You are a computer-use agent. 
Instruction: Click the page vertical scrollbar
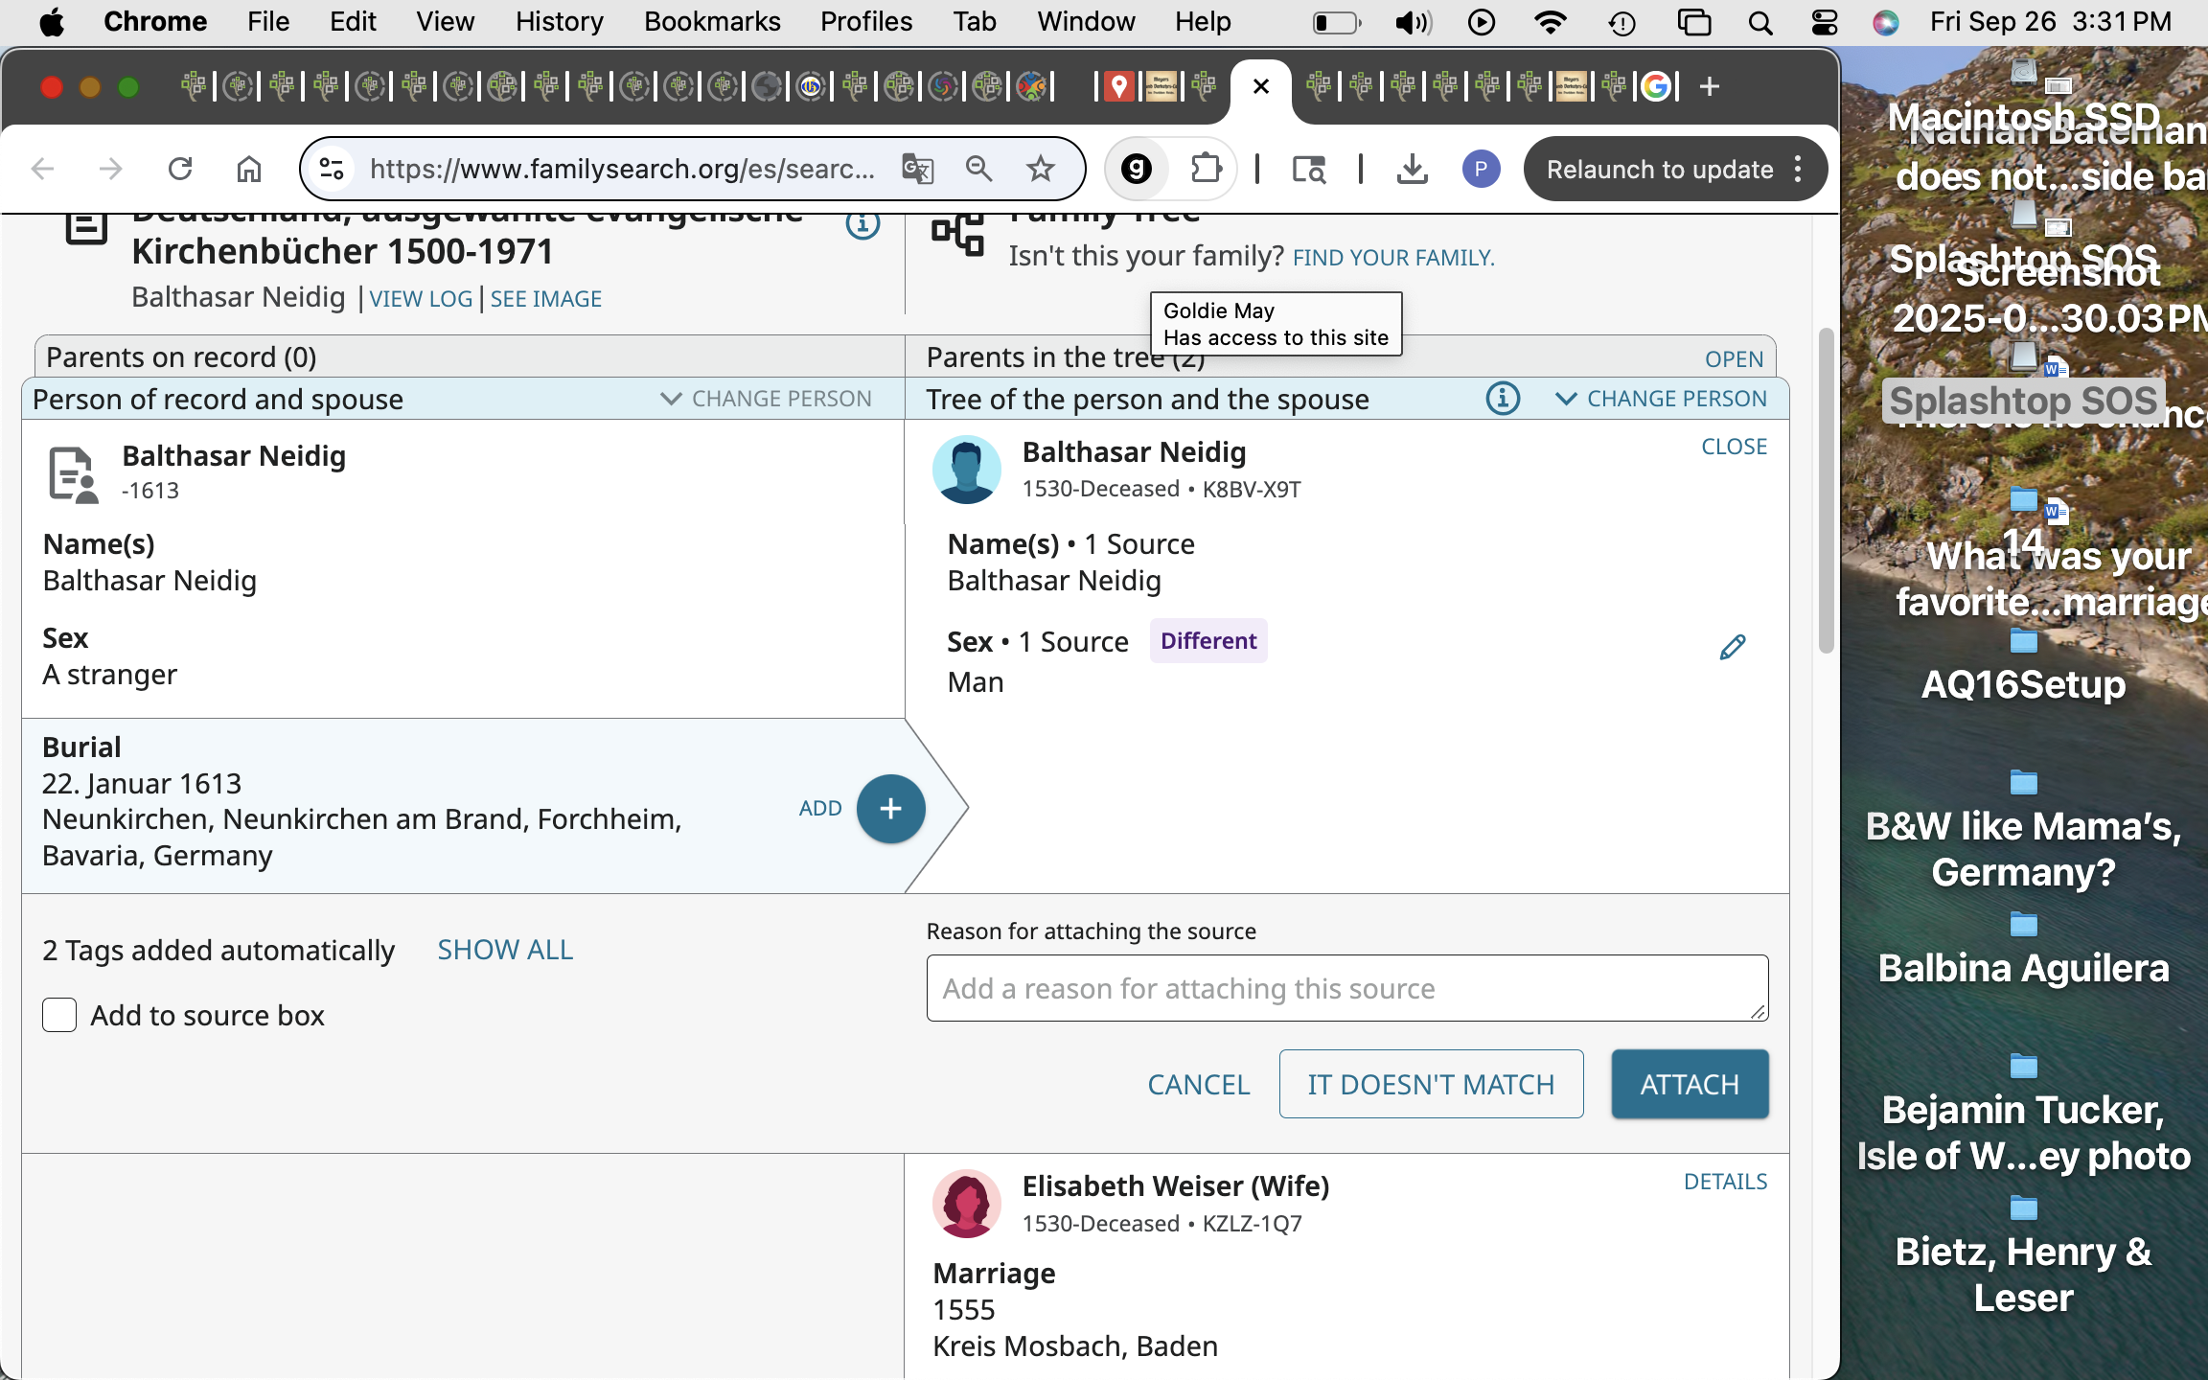click(1826, 491)
